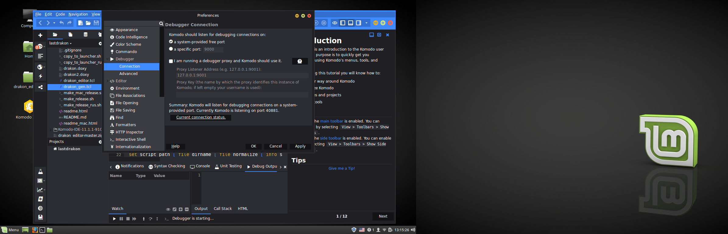Switch to the Syntax Checking tab
The image size is (728, 234).
[167, 166]
